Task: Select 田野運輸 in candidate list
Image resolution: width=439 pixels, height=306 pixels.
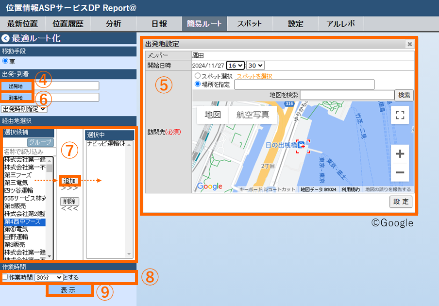Action: tap(25, 237)
